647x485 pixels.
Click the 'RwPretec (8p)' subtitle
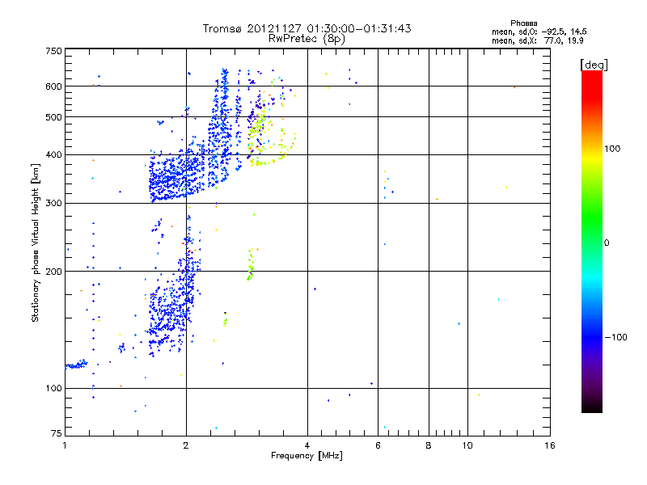(x=307, y=39)
